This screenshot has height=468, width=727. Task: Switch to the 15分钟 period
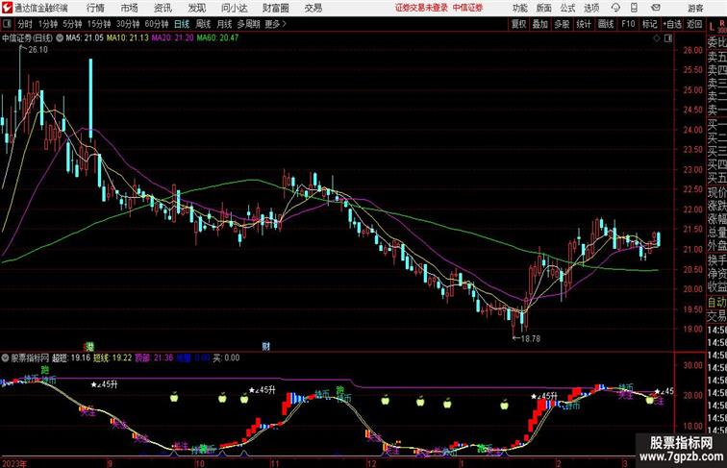(x=99, y=24)
